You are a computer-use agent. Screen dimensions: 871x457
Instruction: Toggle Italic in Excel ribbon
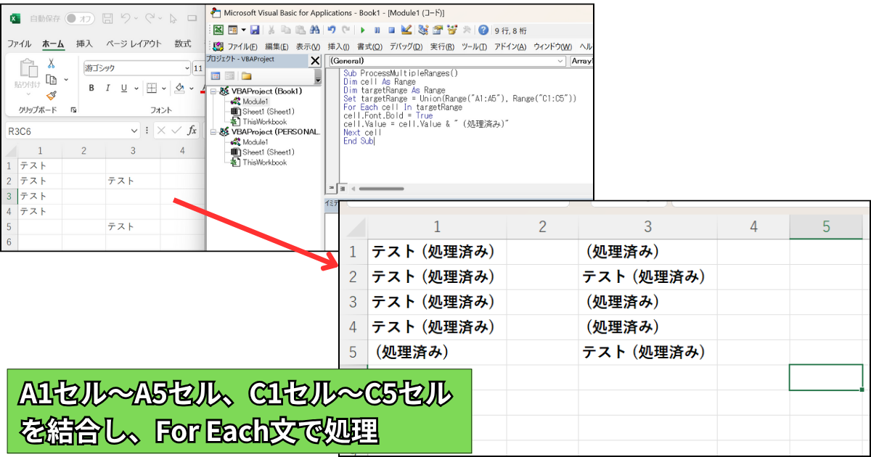pyautogui.click(x=108, y=88)
